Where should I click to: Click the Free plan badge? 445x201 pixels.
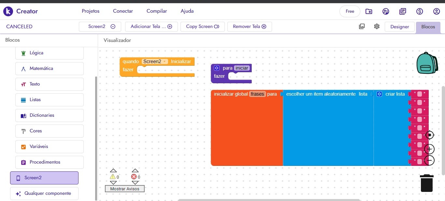tap(350, 11)
